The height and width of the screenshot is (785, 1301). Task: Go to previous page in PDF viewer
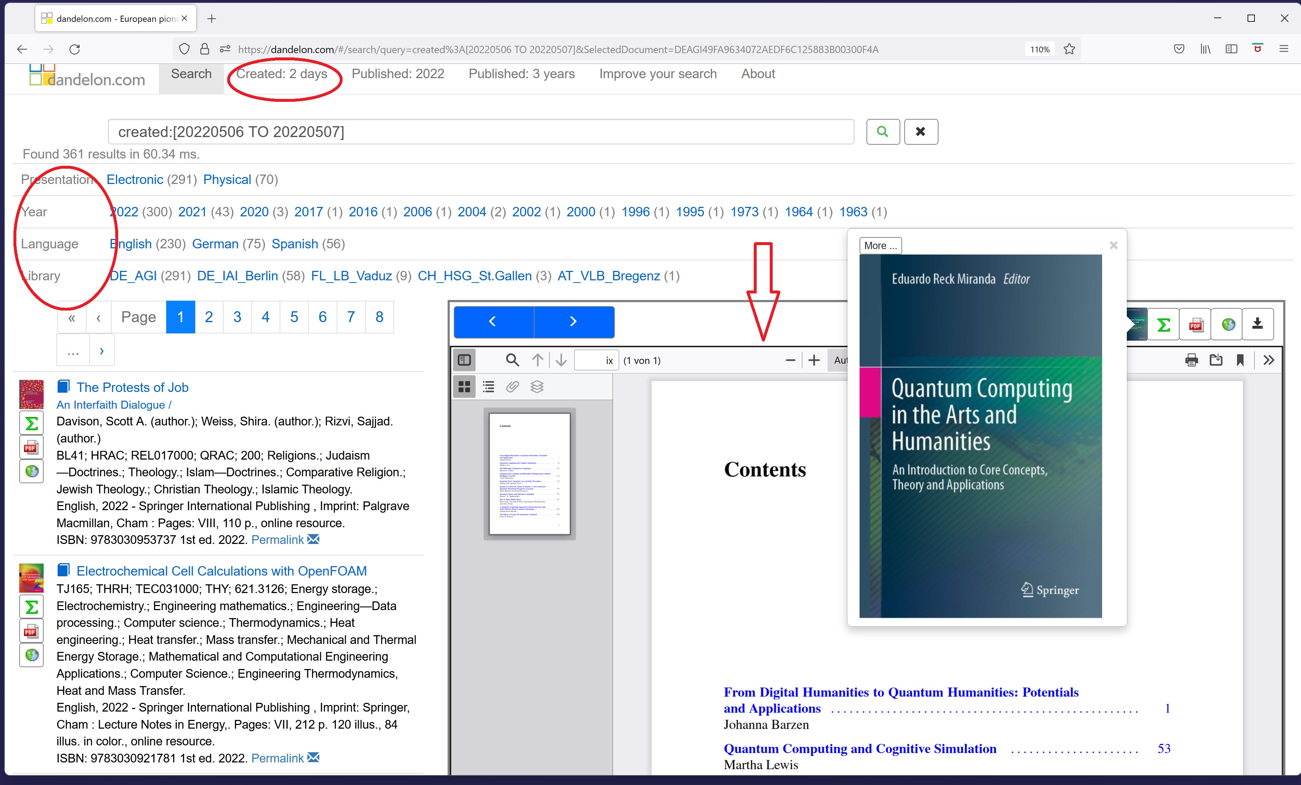click(x=537, y=360)
